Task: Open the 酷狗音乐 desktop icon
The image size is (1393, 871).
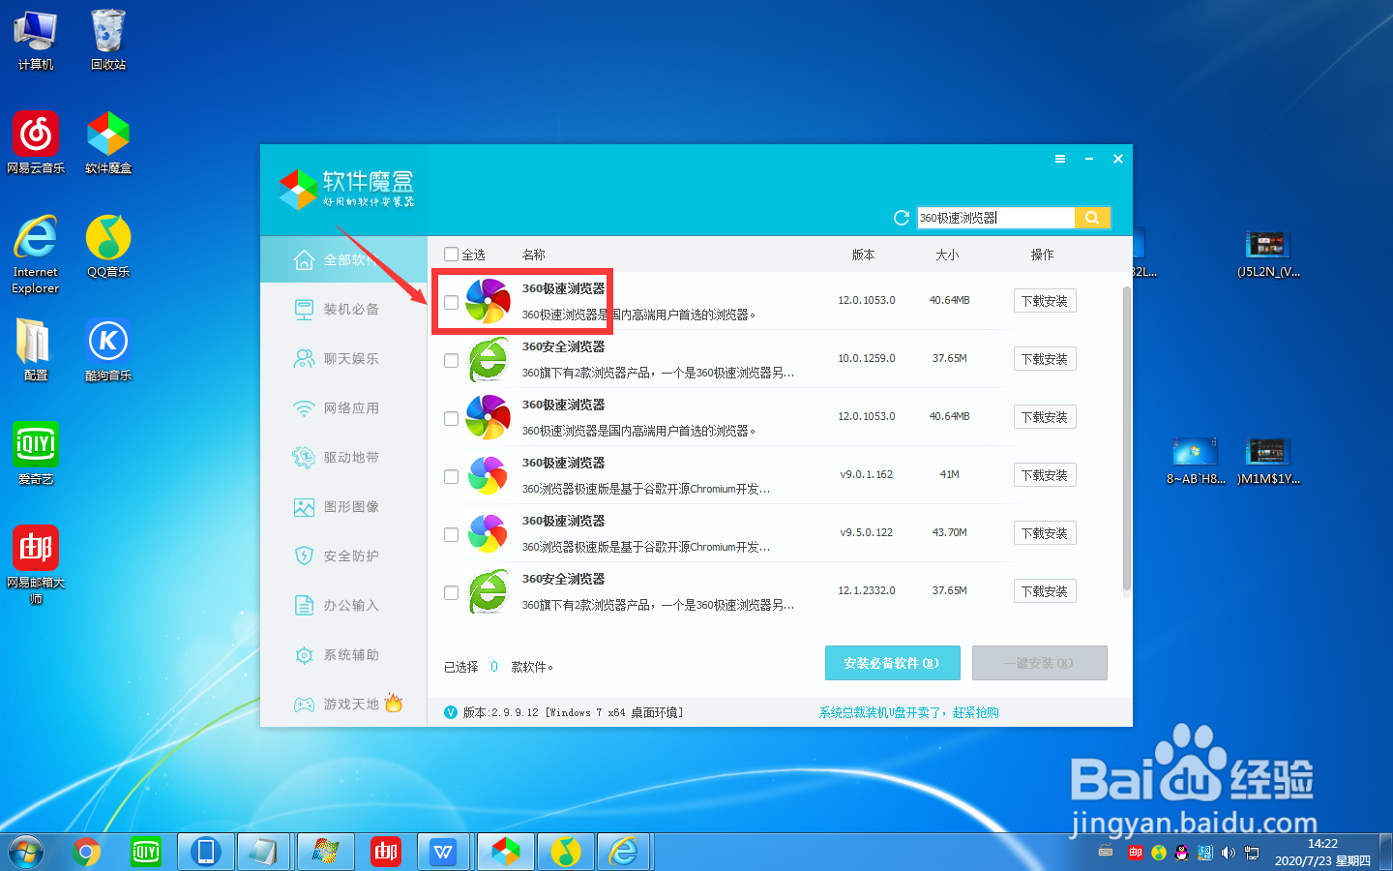Action: [x=108, y=349]
